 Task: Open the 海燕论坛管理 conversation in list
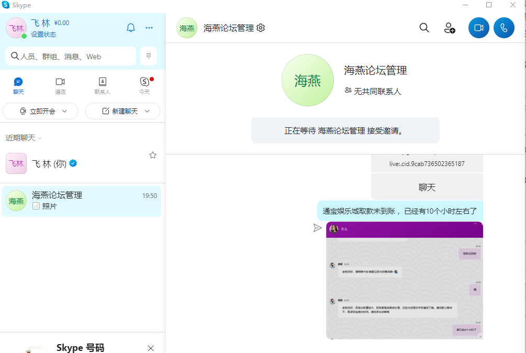coord(81,201)
